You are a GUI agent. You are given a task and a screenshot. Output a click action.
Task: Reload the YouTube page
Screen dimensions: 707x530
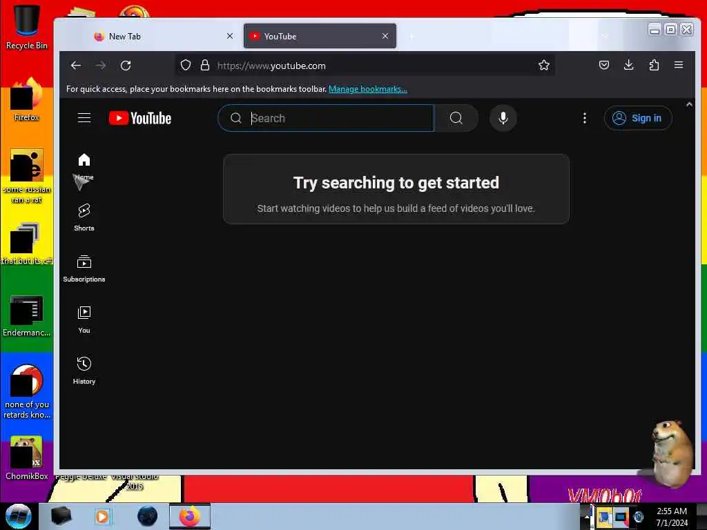126,66
